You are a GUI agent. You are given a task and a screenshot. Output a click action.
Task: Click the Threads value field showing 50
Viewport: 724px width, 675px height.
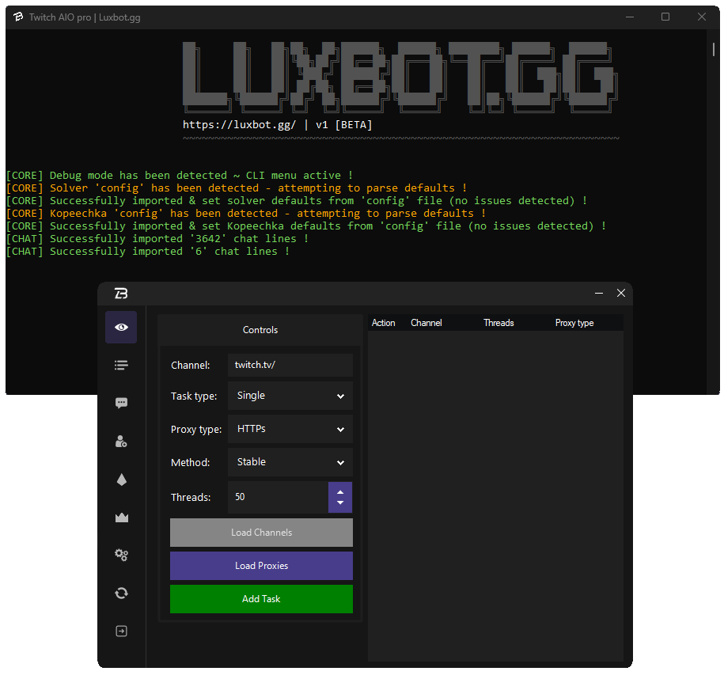pyautogui.click(x=278, y=497)
